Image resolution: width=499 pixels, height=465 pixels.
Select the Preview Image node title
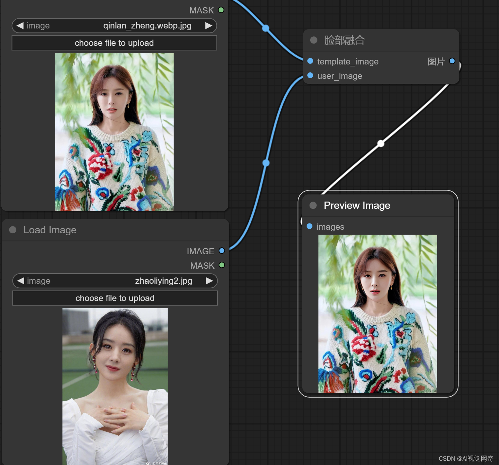[357, 205]
